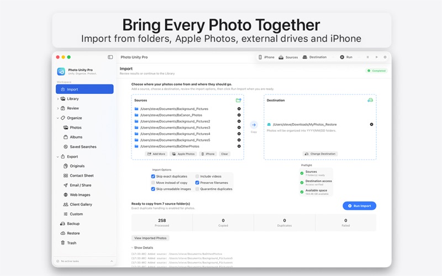Click the Change Destination button
Viewport: 442px width, 276px height.
click(320, 154)
